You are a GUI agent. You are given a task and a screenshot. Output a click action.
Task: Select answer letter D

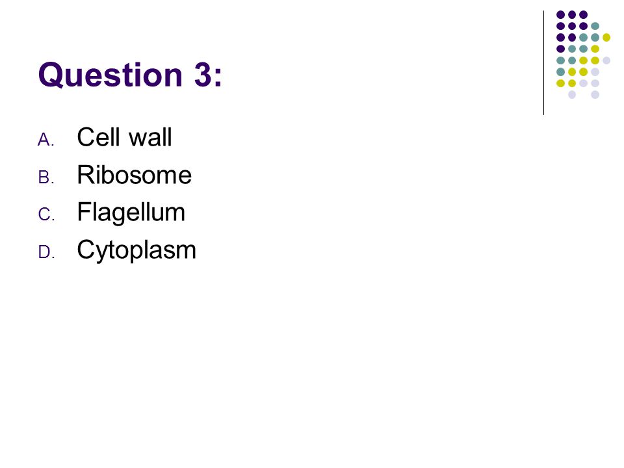(46, 252)
